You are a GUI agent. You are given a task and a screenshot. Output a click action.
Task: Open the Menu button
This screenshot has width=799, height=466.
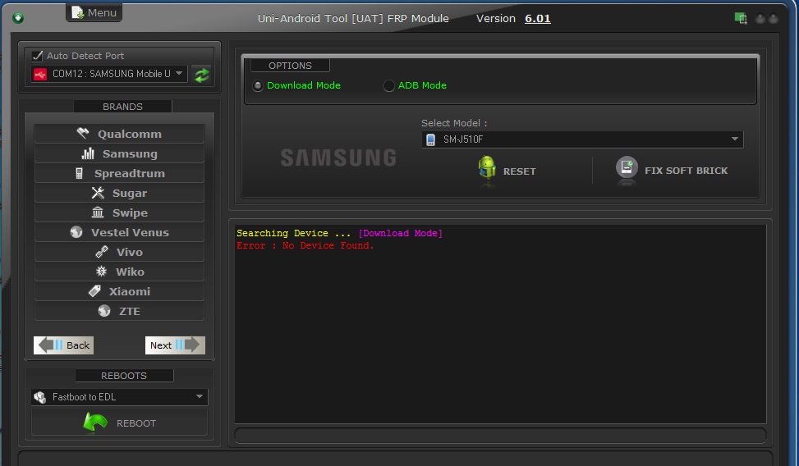[94, 12]
